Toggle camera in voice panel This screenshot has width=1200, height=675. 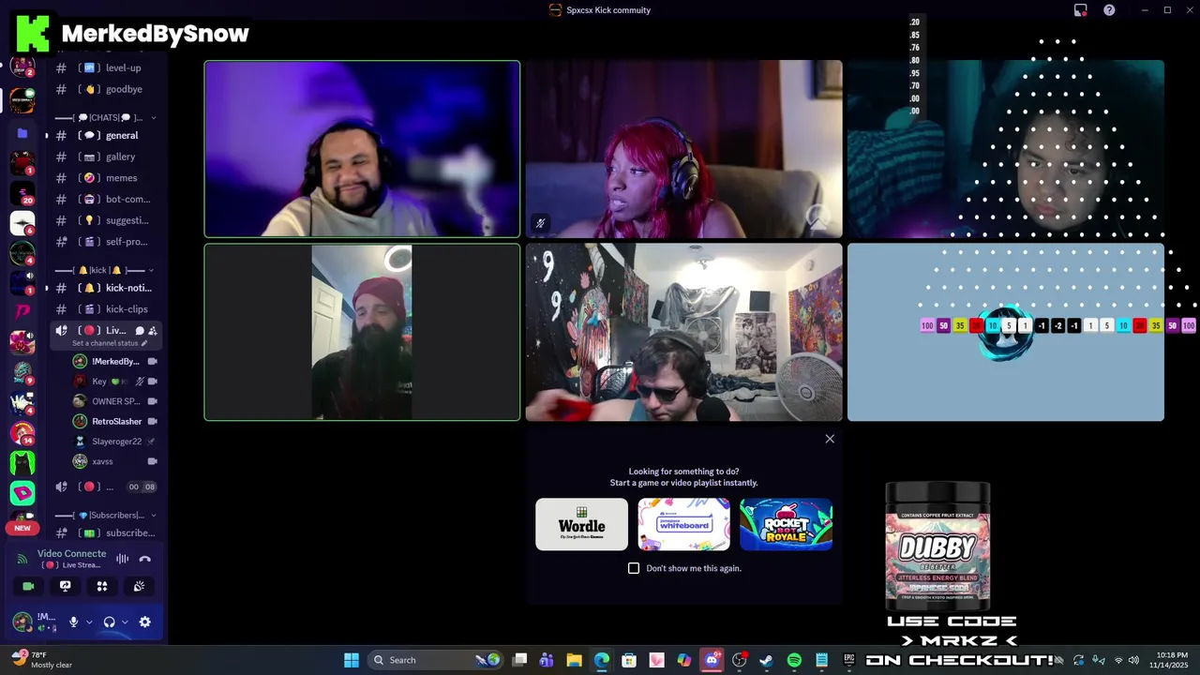[28, 586]
